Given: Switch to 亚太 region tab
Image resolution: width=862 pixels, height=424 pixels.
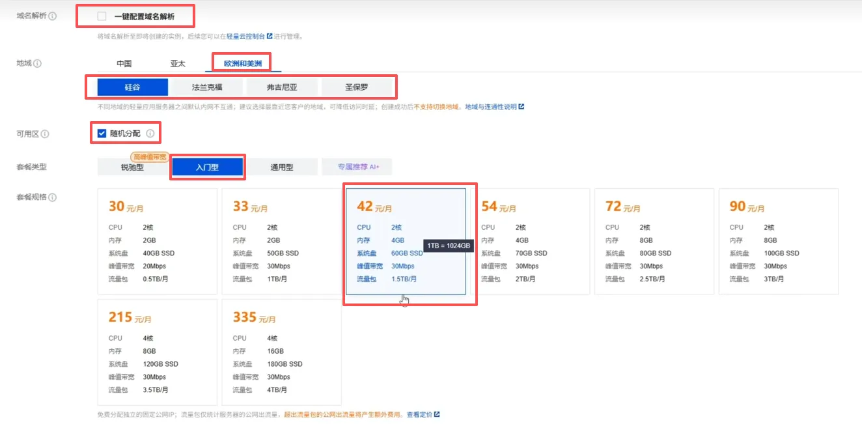Looking at the screenshot, I should point(178,64).
